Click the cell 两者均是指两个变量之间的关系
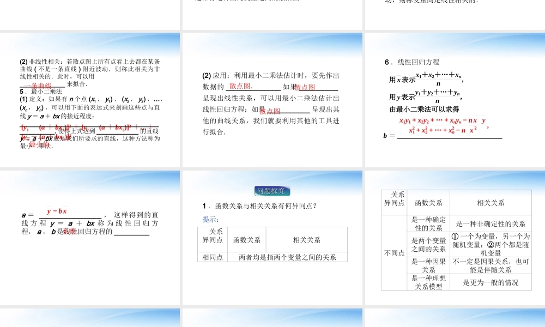The width and height of the screenshot is (545, 327). click(x=287, y=257)
